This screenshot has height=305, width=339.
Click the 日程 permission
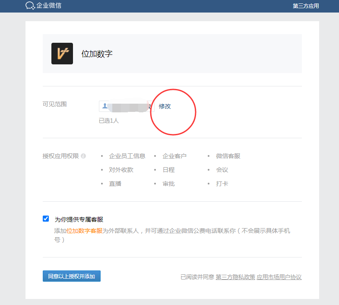tap(168, 170)
